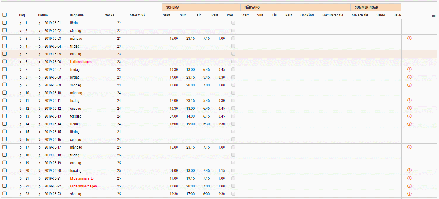This screenshot has height=199, width=439.
Task: Click the info icon on the 2019-06-12 row
Action: (x=409, y=108)
